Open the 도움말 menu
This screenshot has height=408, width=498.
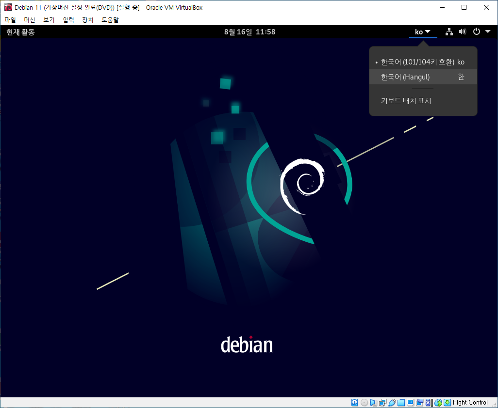(110, 20)
